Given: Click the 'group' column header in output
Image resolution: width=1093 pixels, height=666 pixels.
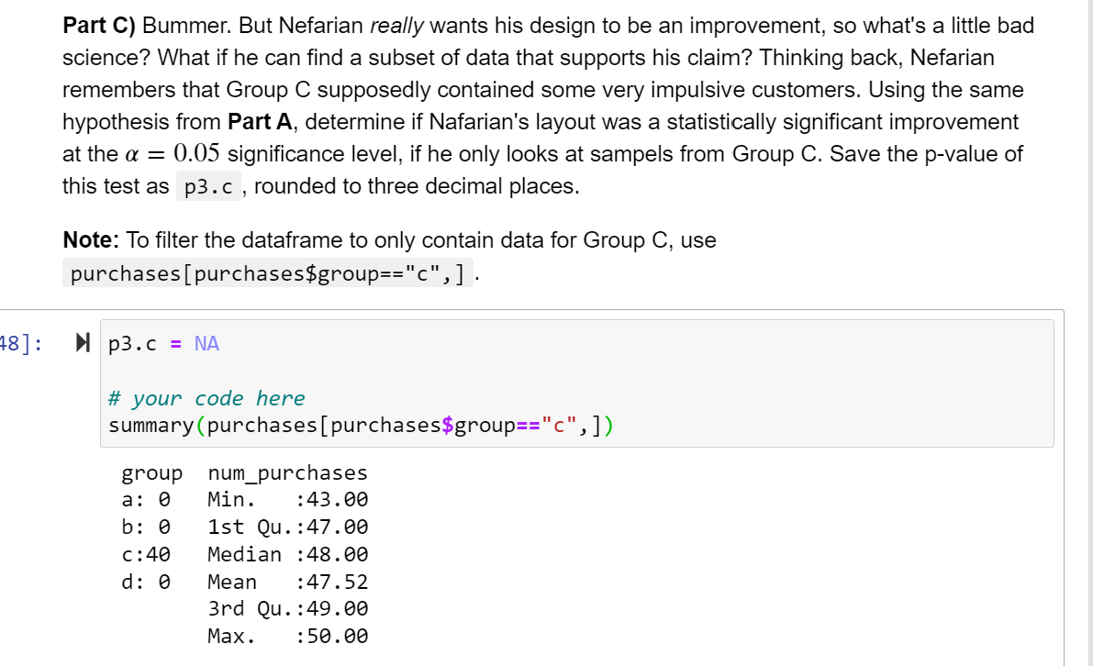Looking at the screenshot, I should (151, 472).
